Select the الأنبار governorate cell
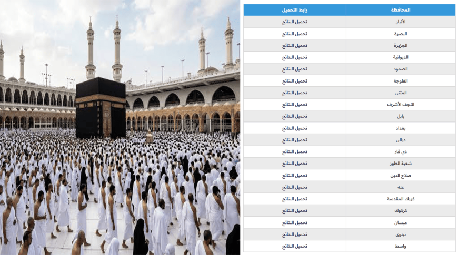458x255 pixels. coord(401,22)
